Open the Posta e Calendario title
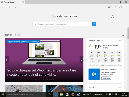 point(109,69)
